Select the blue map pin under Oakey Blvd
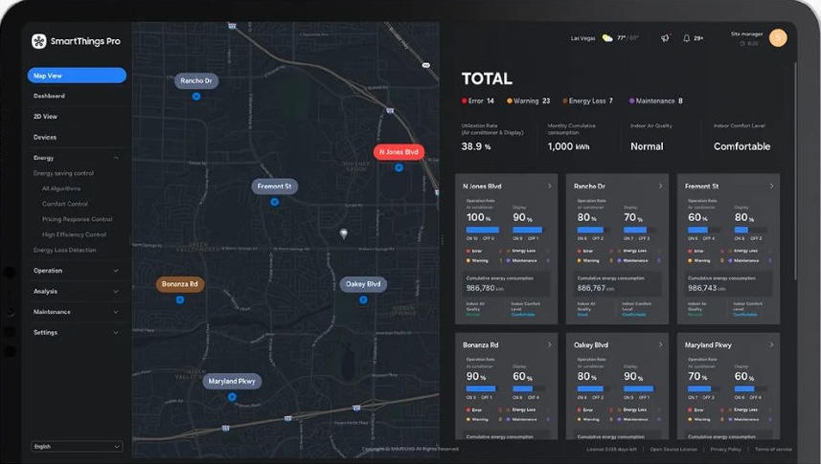Image resolution: width=821 pixels, height=464 pixels. 363,299
